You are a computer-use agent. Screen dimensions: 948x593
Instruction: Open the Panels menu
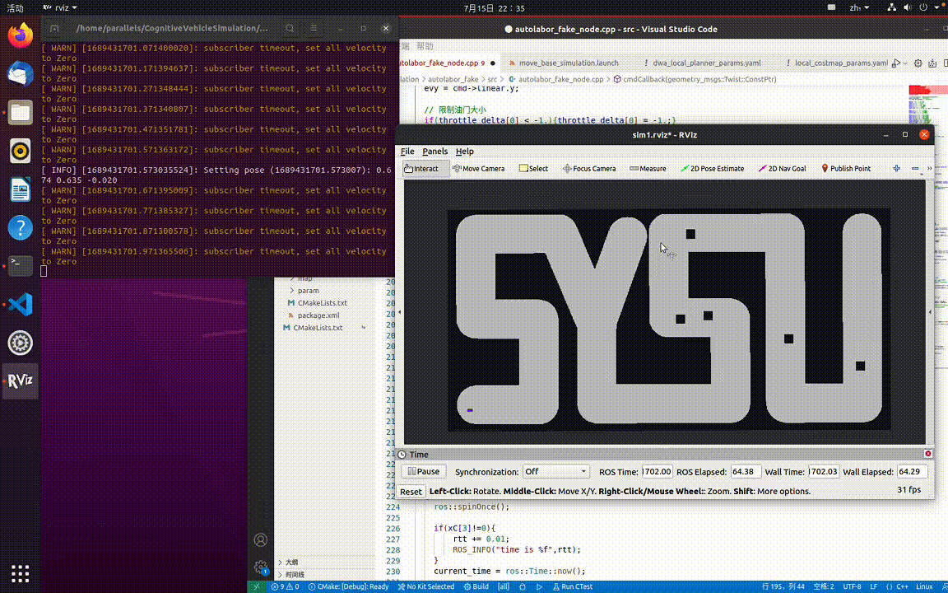(x=434, y=152)
